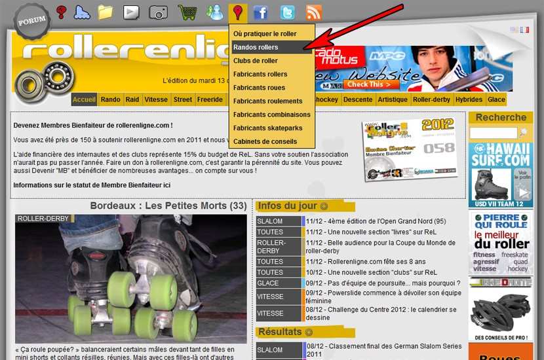Image resolution: width=544 pixels, height=360 pixels.
Task: Choose Fabricants skateparks menu entry
Action: coord(267,128)
